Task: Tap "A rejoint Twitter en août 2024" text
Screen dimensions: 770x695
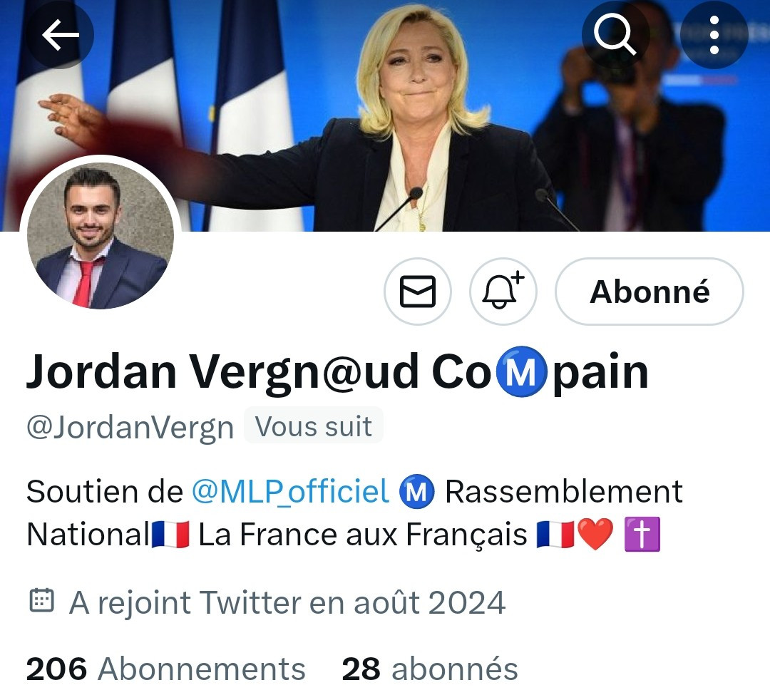Action: pos(287,602)
